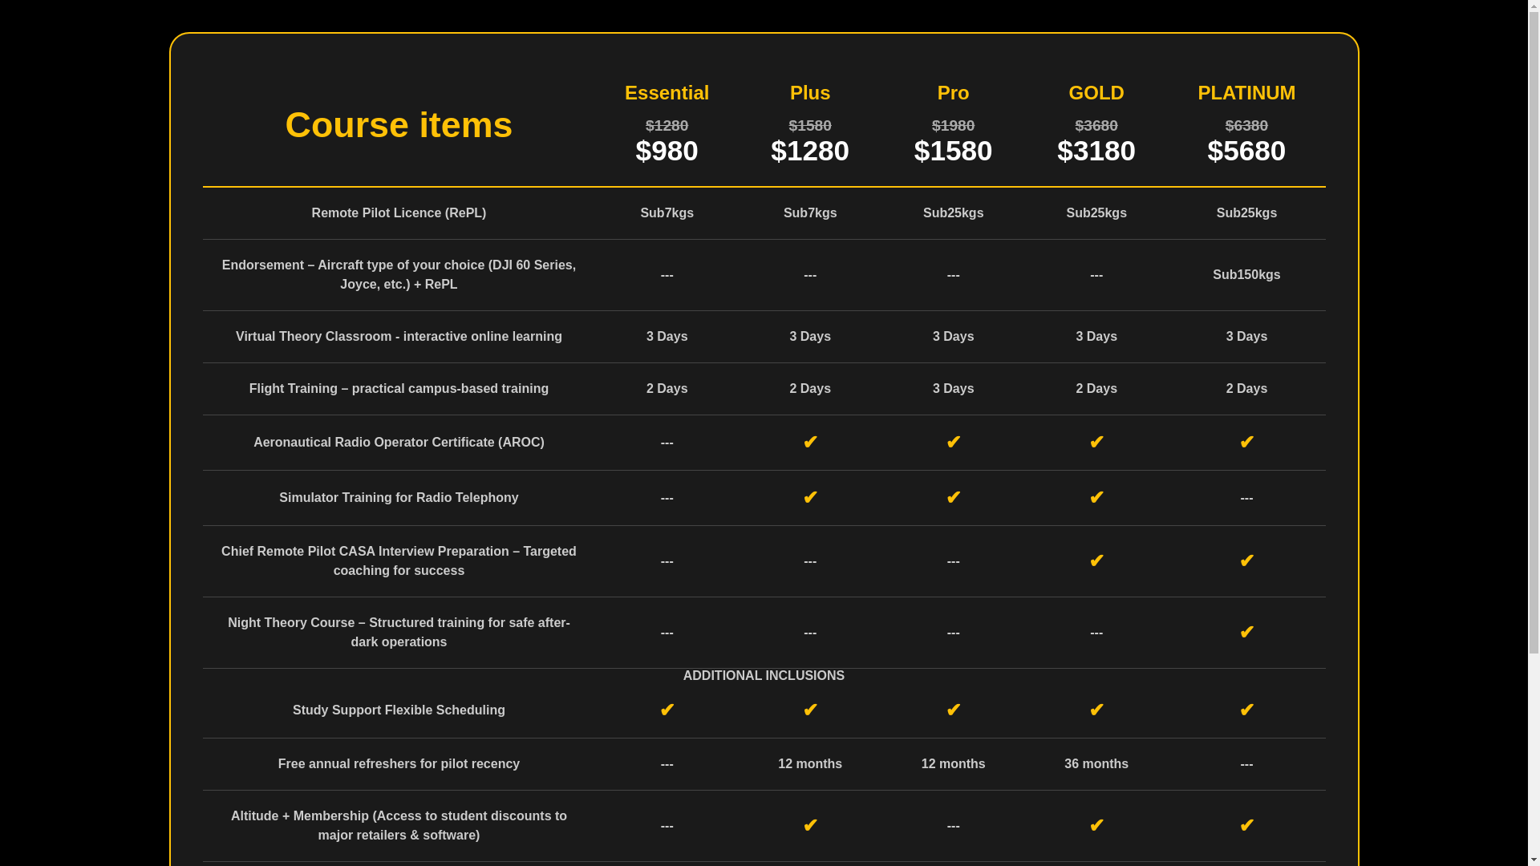
Task: Click Chief Remote Pilot CASA Interview label
Action: point(399,561)
